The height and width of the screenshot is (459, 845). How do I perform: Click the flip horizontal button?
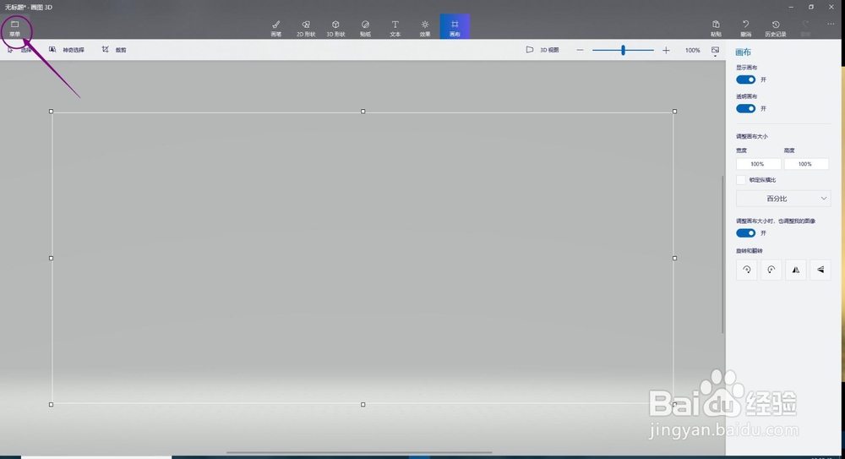point(795,270)
